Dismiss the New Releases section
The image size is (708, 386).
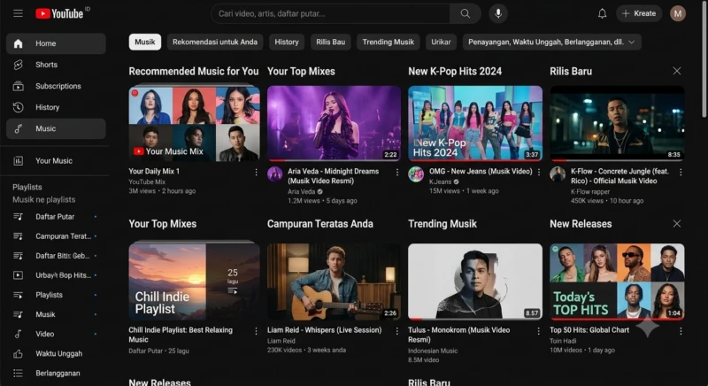pyautogui.click(x=676, y=223)
